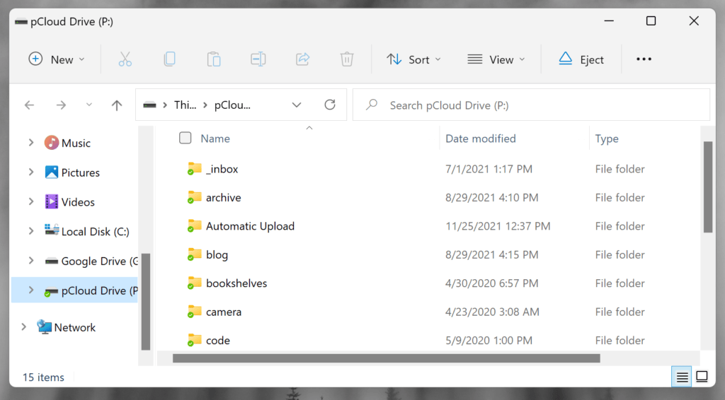
Task: Click the '15 items' status text
Action: 43,377
